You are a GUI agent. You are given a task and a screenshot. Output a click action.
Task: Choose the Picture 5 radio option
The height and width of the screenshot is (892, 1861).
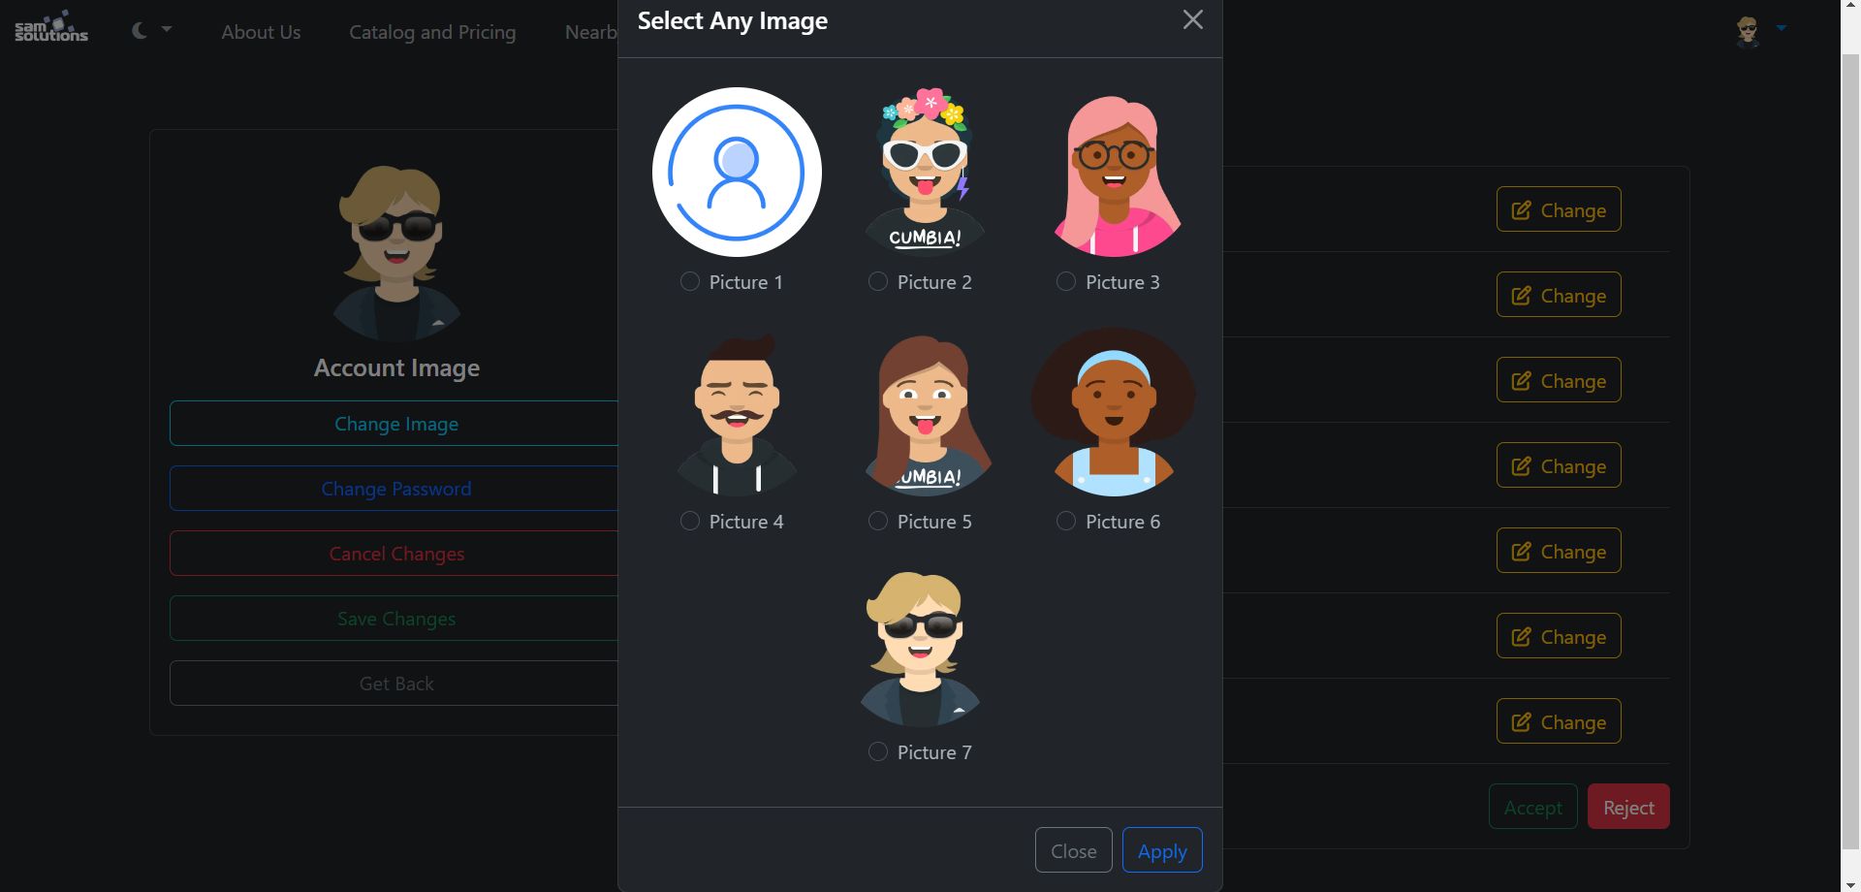878,522
